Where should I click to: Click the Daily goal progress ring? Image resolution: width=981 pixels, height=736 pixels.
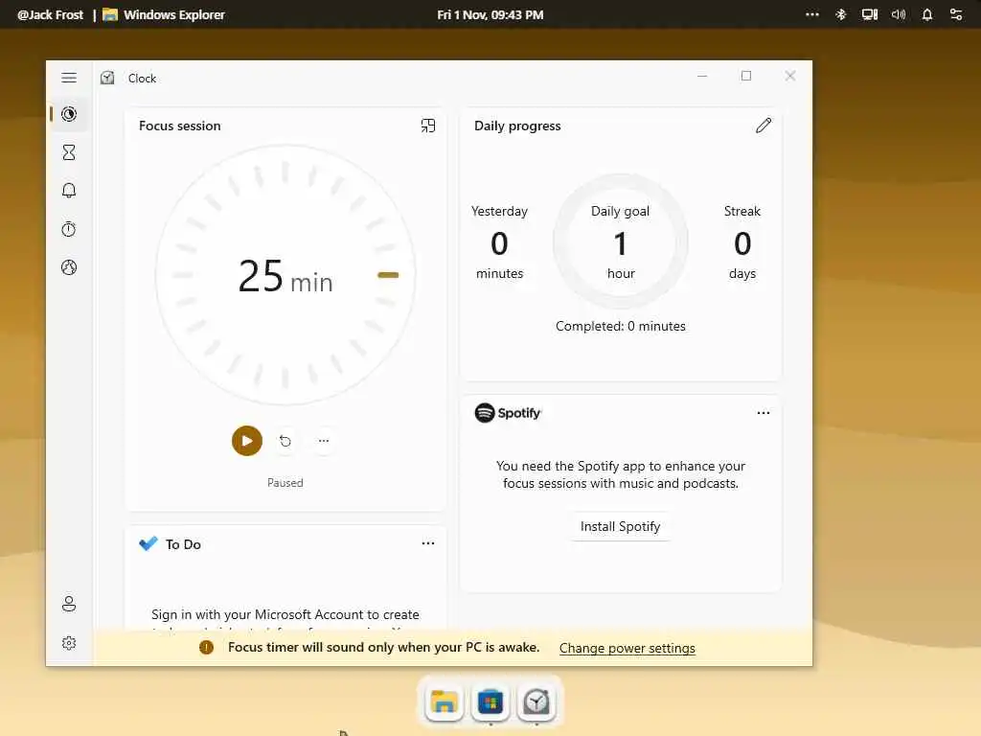[621, 241]
